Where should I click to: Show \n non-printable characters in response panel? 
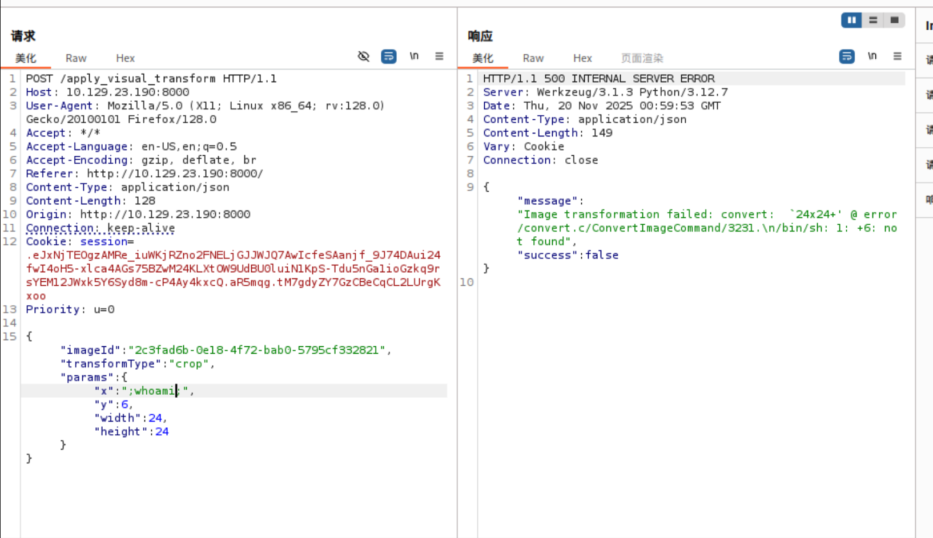872,56
